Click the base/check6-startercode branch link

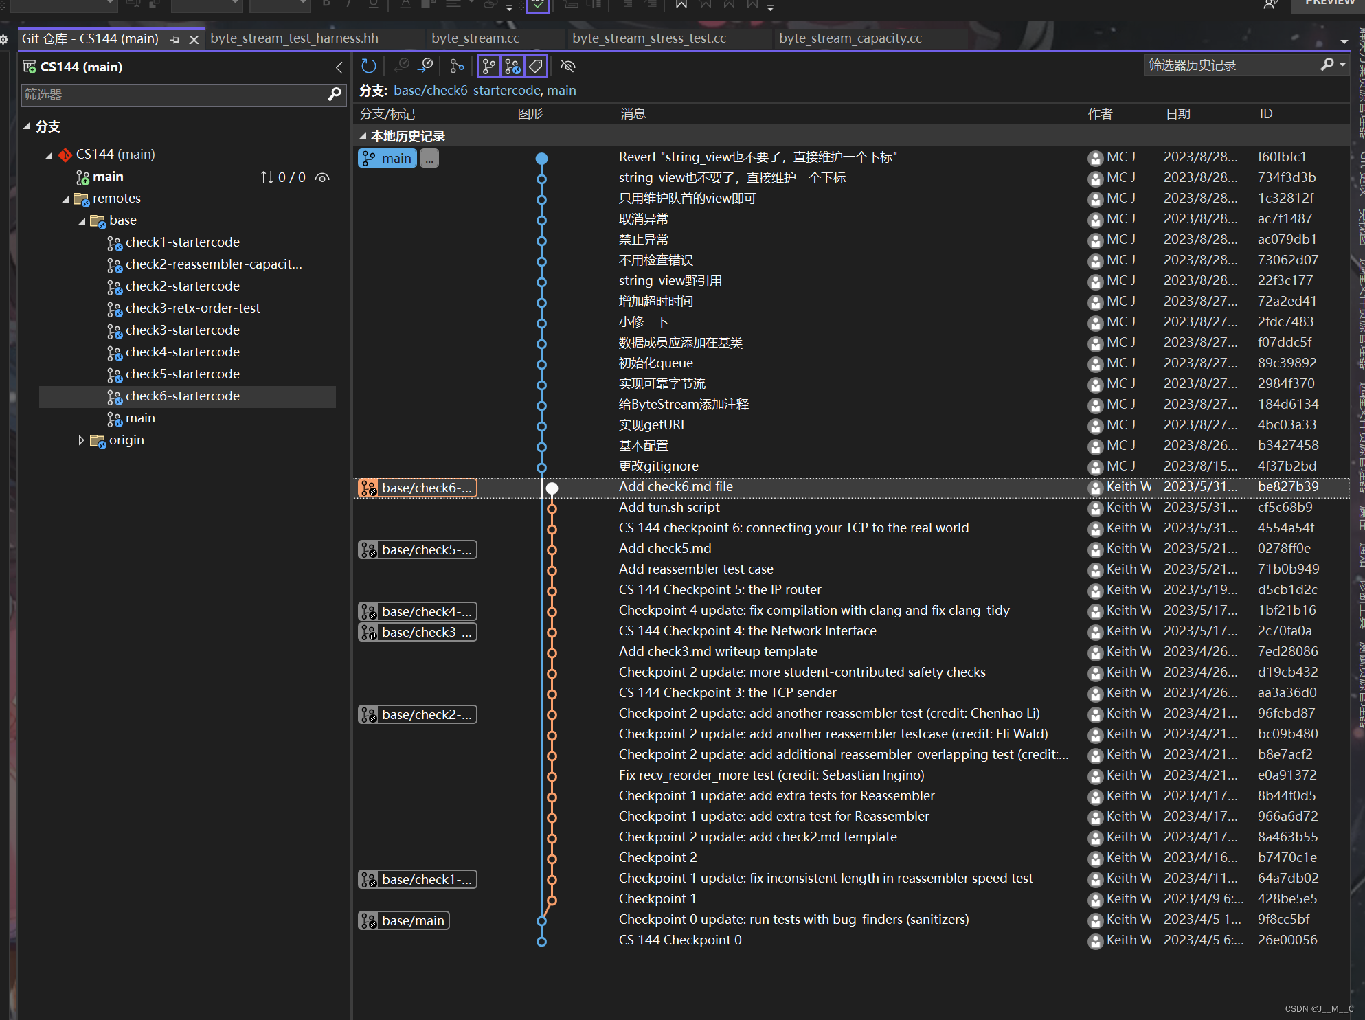coord(466,91)
